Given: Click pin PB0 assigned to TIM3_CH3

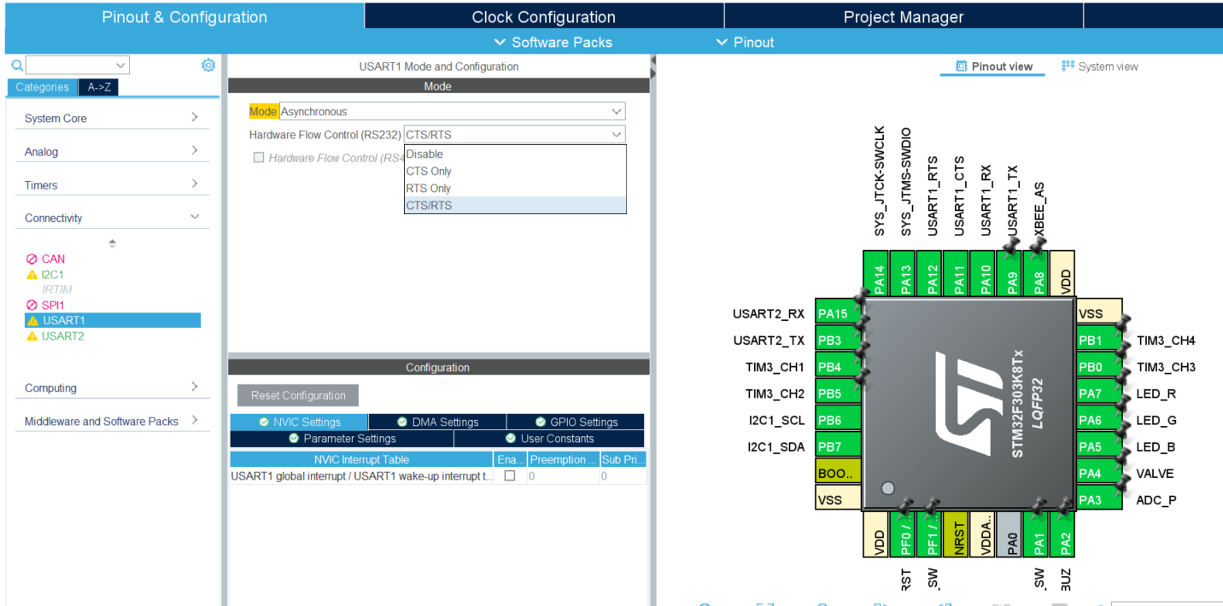Looking at the screenshot, I should click(1099, 366).
